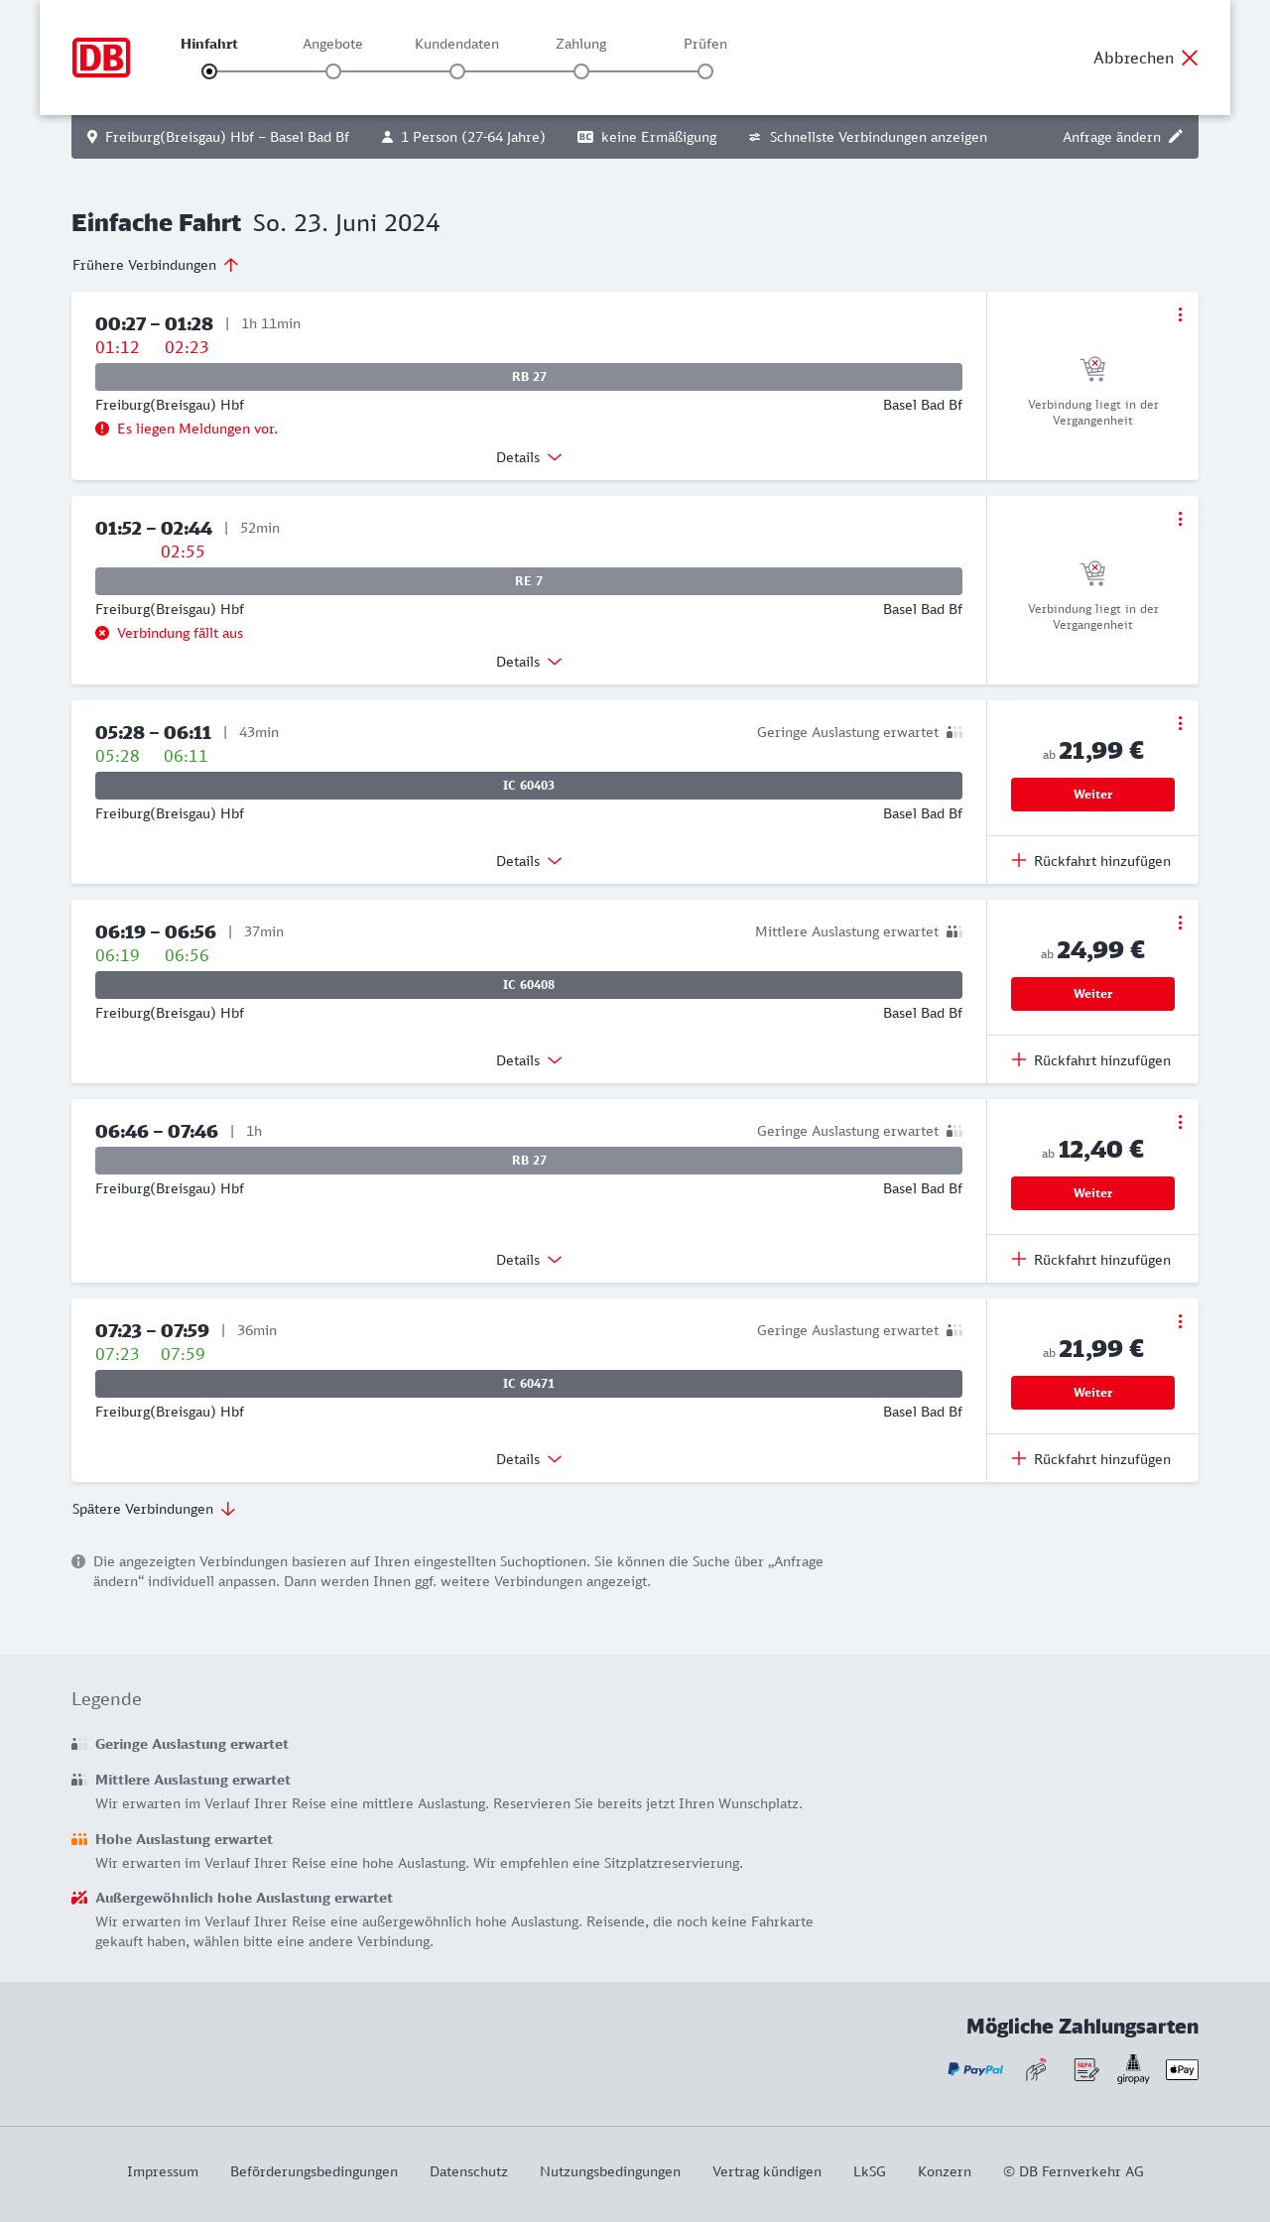Click the red alert icon beside Meldungen notice

(102, 429)
